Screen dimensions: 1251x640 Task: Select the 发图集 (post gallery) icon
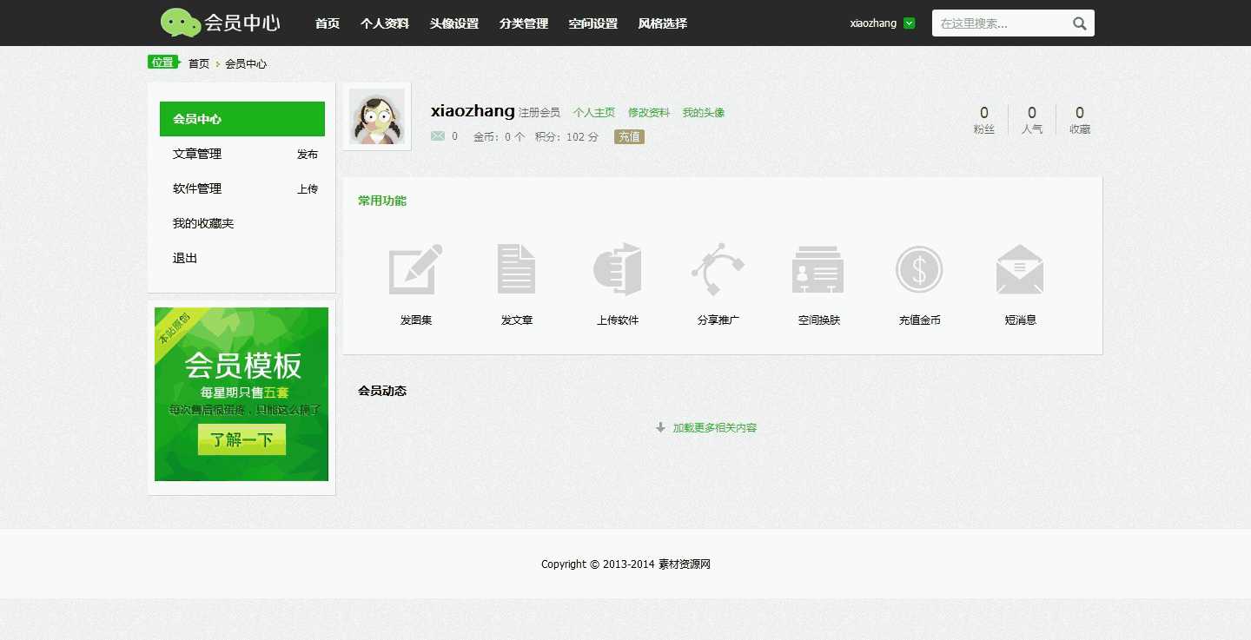pyautogui.click(x=415, y=269)
